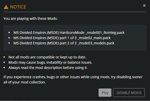Click the 'Not all mods are compatible' line
Screen dimensions: 150x101
click(x=47, y=57)
